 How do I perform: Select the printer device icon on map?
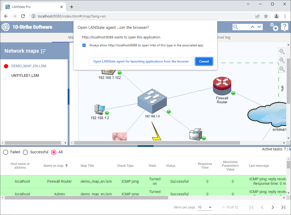[x=195, y=134]
